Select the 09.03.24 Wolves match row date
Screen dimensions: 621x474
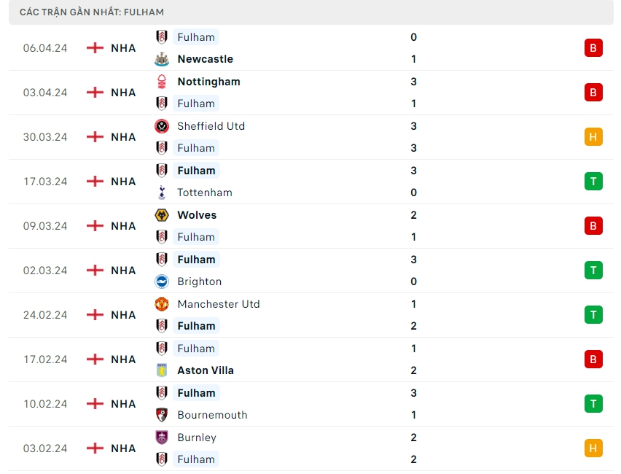[45, 226]
